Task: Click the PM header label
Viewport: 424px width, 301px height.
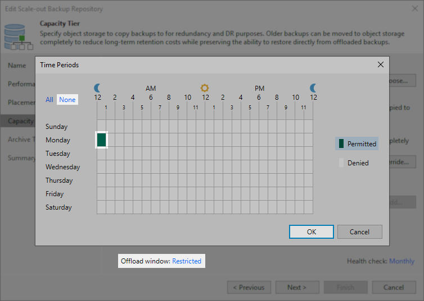Action: [x=259, y=89]
